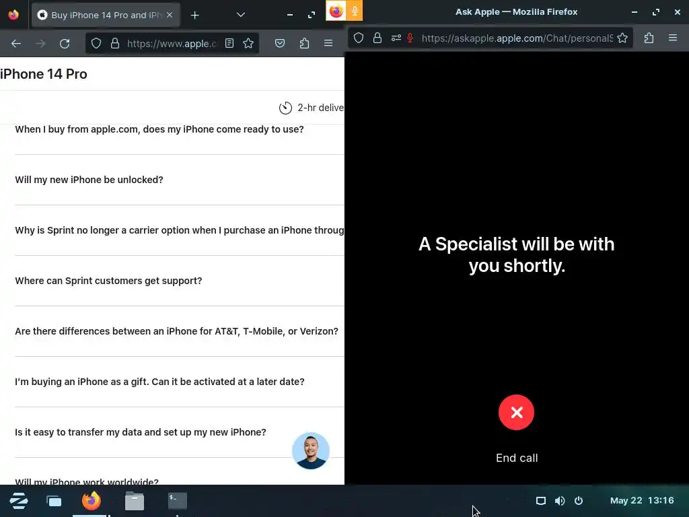Open the May 22 13:16 clock
689x517 pixels.
point(642,501)
